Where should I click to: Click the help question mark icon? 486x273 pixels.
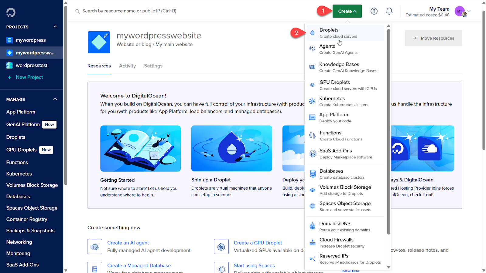pyautogui.click(x=374, y=11)
